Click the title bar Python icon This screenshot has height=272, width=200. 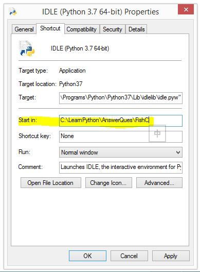(x=13, y=12)
